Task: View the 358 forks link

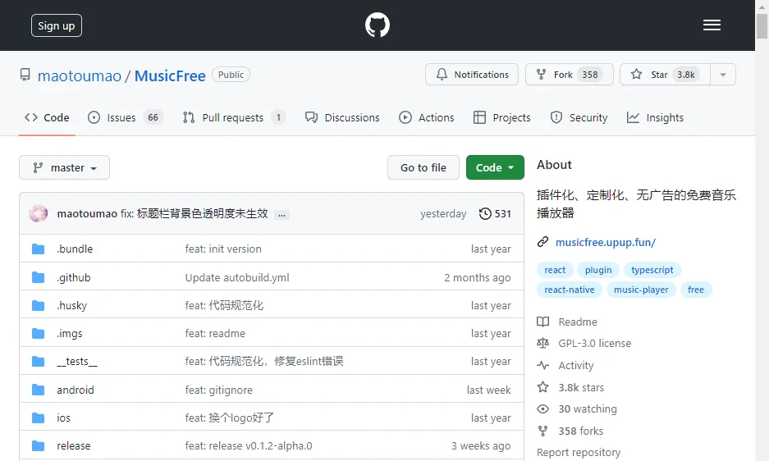Action: tap(581, 431)
